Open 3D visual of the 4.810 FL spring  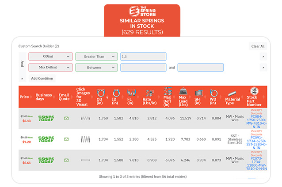pyautogui.click(x=85, y=119)
